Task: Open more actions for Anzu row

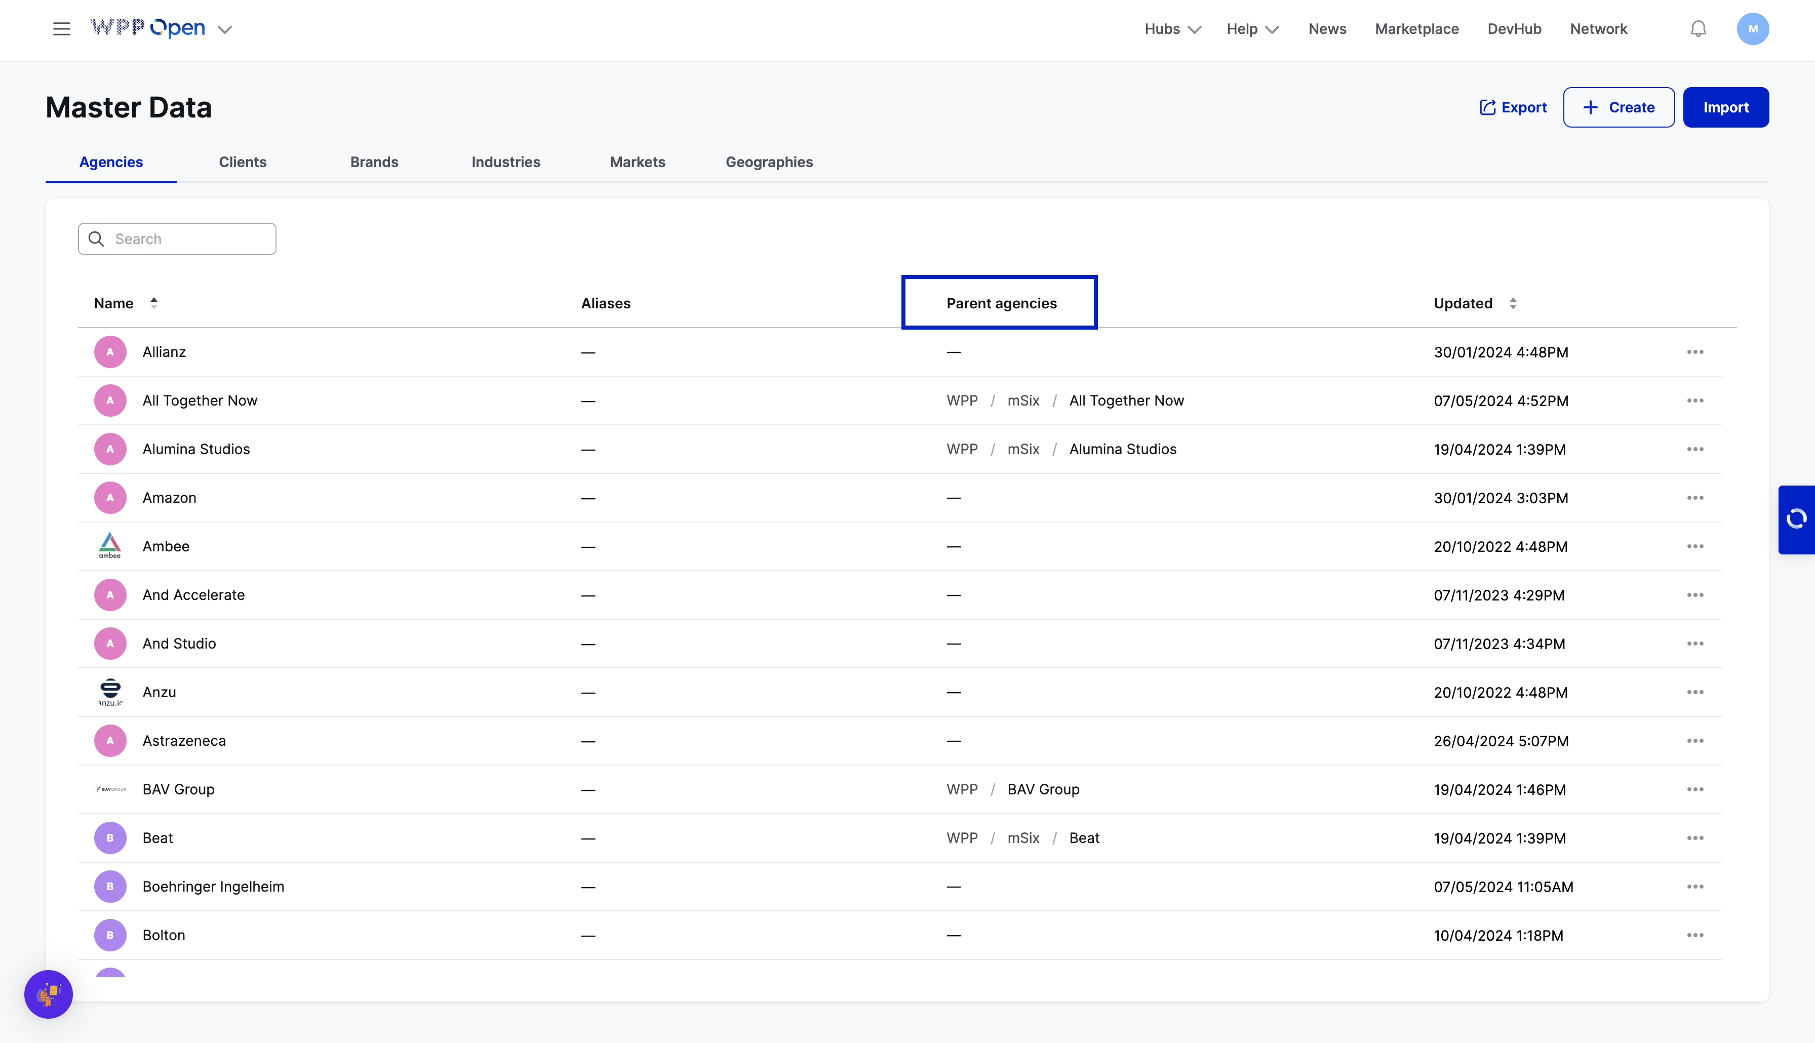Action: click(1694, 692)
